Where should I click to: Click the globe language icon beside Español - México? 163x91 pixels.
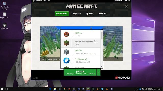[33, 1]
